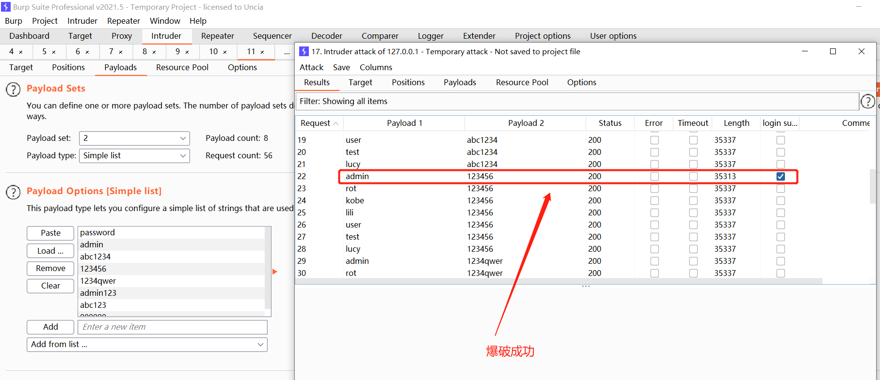
Task: Toggle Timeout checkbox in row 23
Action: point(693,188)
